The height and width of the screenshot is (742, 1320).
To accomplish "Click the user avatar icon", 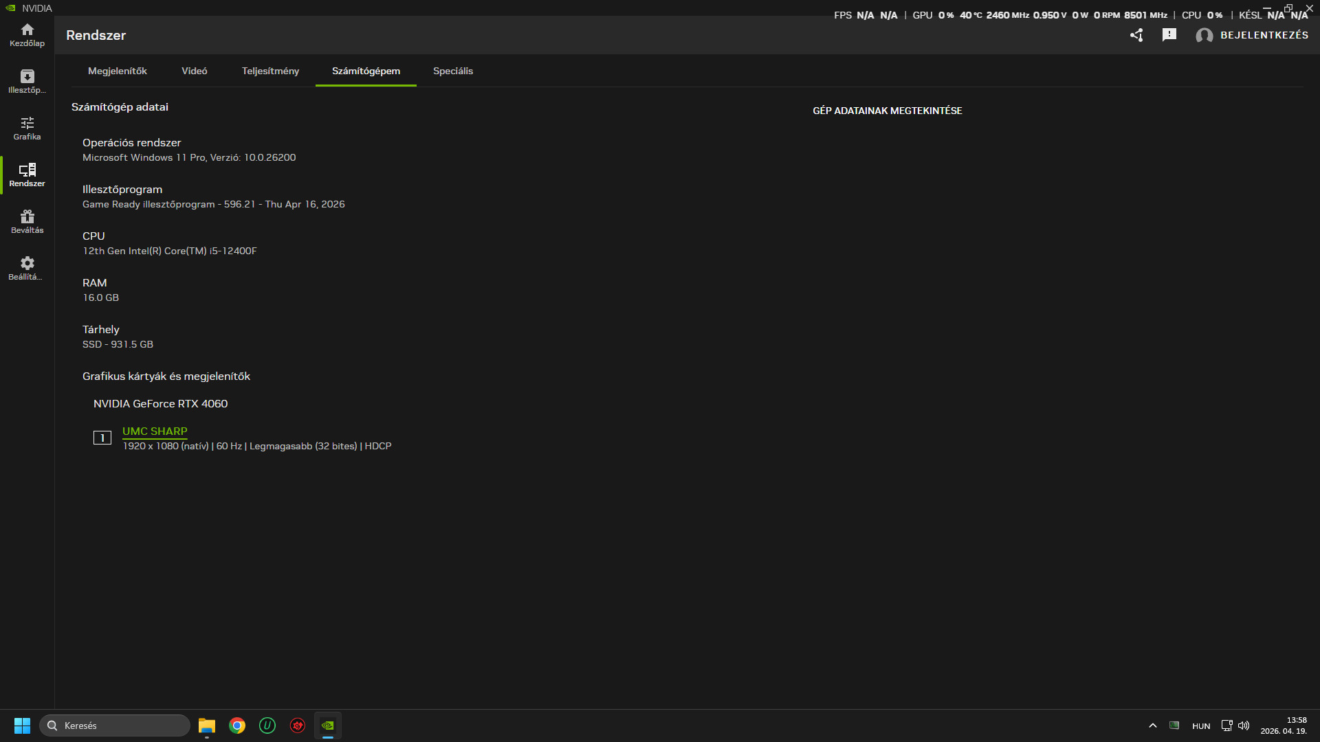I will [1204, 35].
